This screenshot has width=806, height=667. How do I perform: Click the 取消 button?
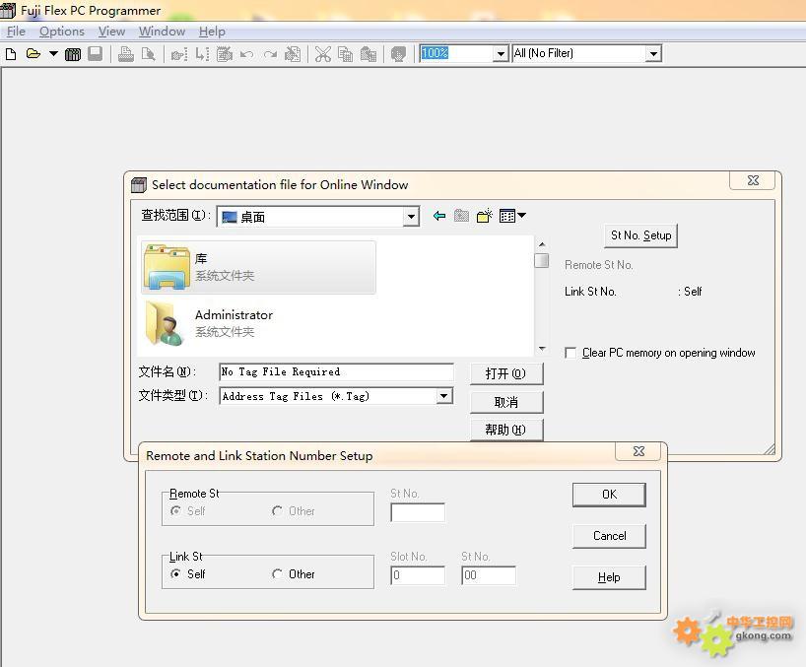[505, 402]
